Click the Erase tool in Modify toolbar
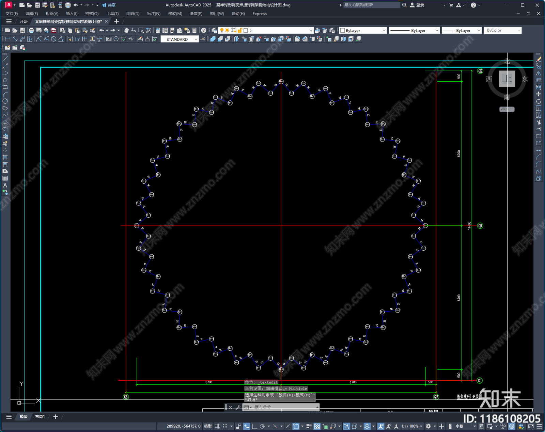This screenshot has width=545, height=432. tap(539, 59)
